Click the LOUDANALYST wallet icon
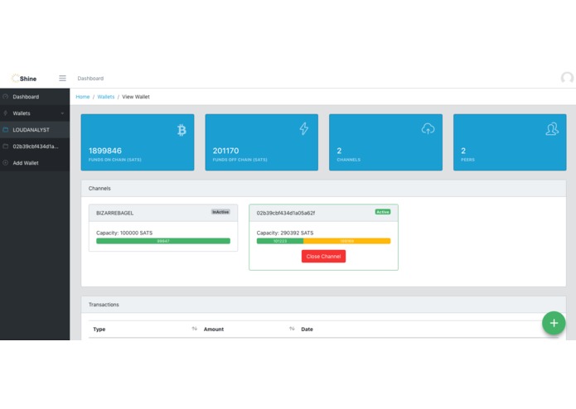Viewport: 576px width, 409px height. [6, 130]
